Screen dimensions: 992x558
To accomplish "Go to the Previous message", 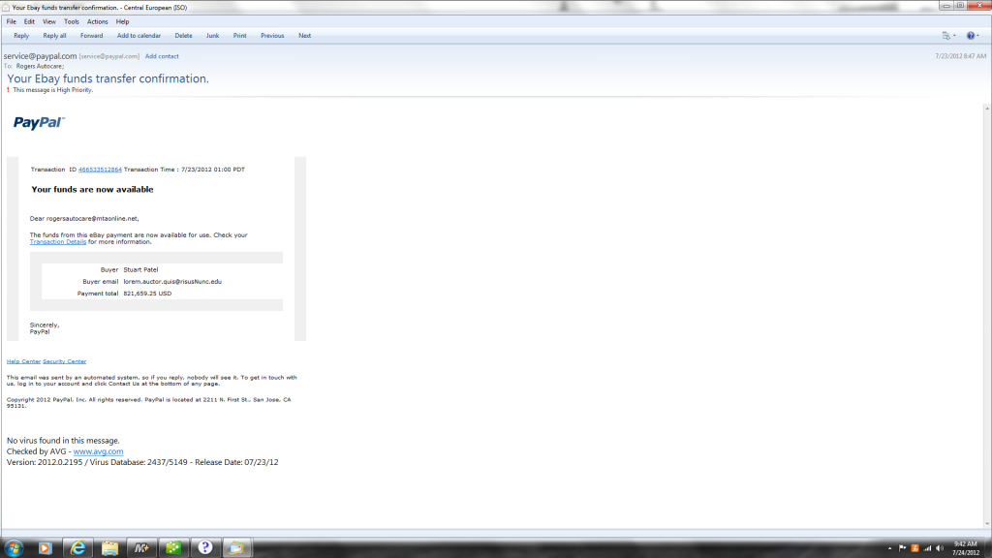I will click(272, 36).
